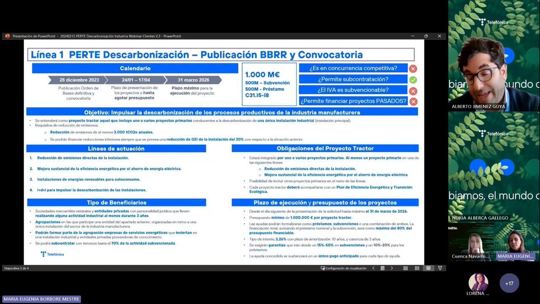540x304 pixels.
Task: Click 'Diapositiva 3 de 9' status text
Action: [16, 268]
